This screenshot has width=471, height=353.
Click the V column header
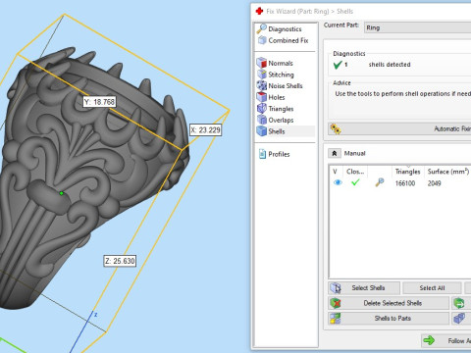coord(336,172)
